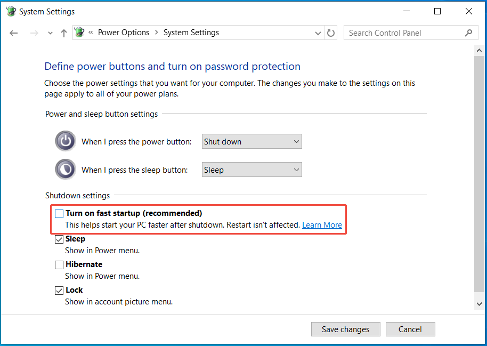Screen dimensions: 487x346
Task: Click the search magnifier icon
Action: pyautogui.click(x=469, y=33)
